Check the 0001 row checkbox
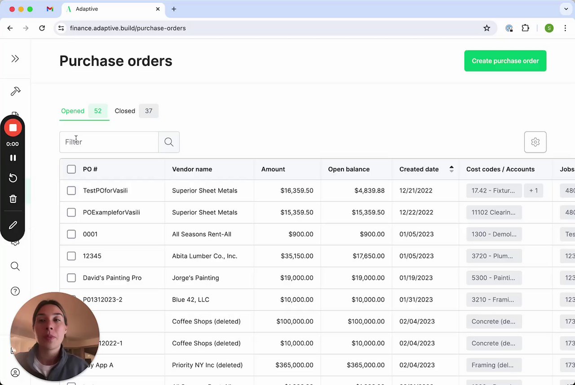The image size is (575, 385). coord(71,234)
